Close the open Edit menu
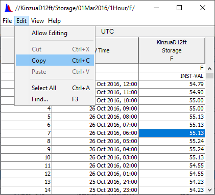 click(21, 21)
